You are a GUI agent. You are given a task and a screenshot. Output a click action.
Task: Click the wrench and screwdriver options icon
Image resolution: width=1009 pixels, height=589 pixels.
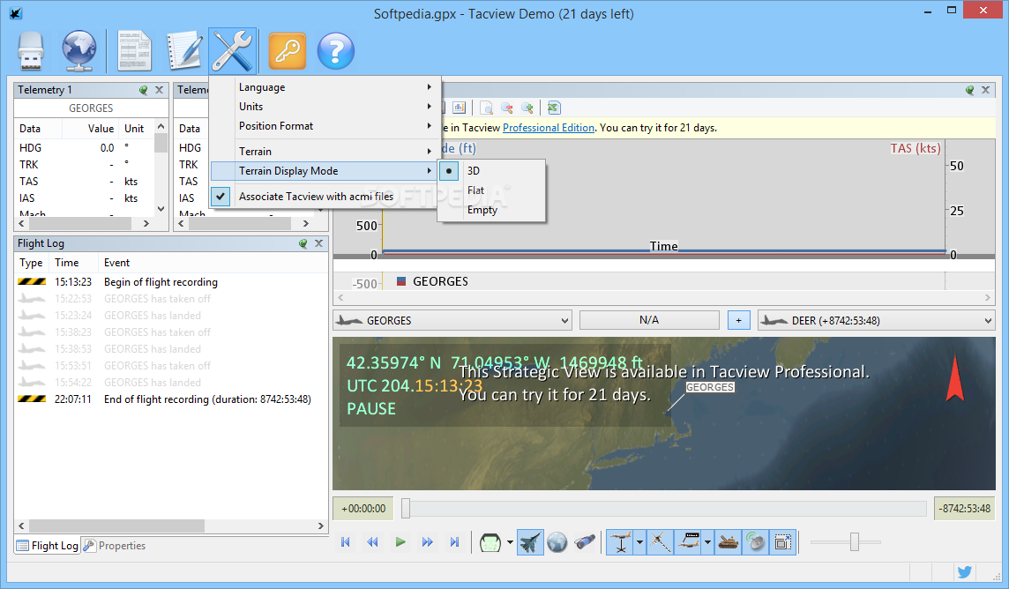232,51
